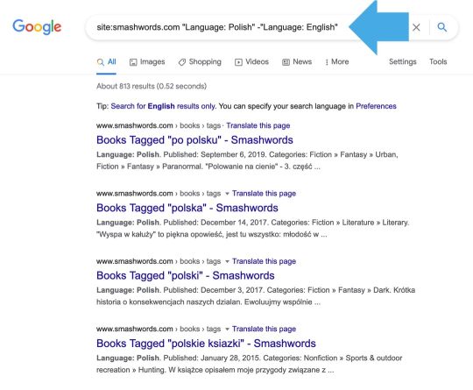
Task: Click the Google logo
Action: point(37,27)
